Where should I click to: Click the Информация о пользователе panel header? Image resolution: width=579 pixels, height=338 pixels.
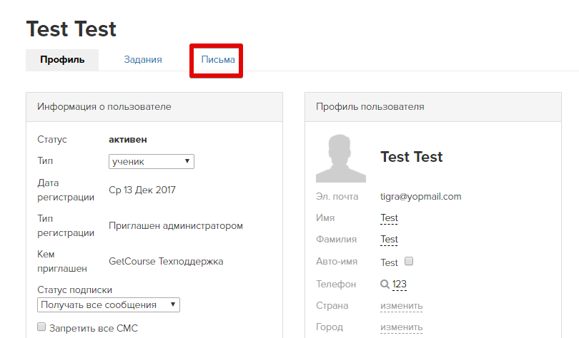[154, 107]
